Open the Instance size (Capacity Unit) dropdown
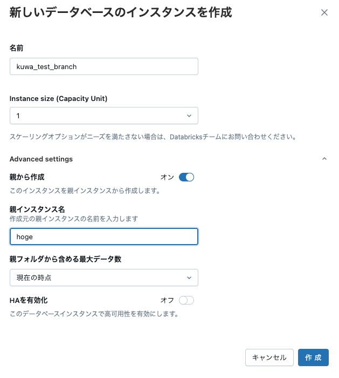 pos(104,116)
